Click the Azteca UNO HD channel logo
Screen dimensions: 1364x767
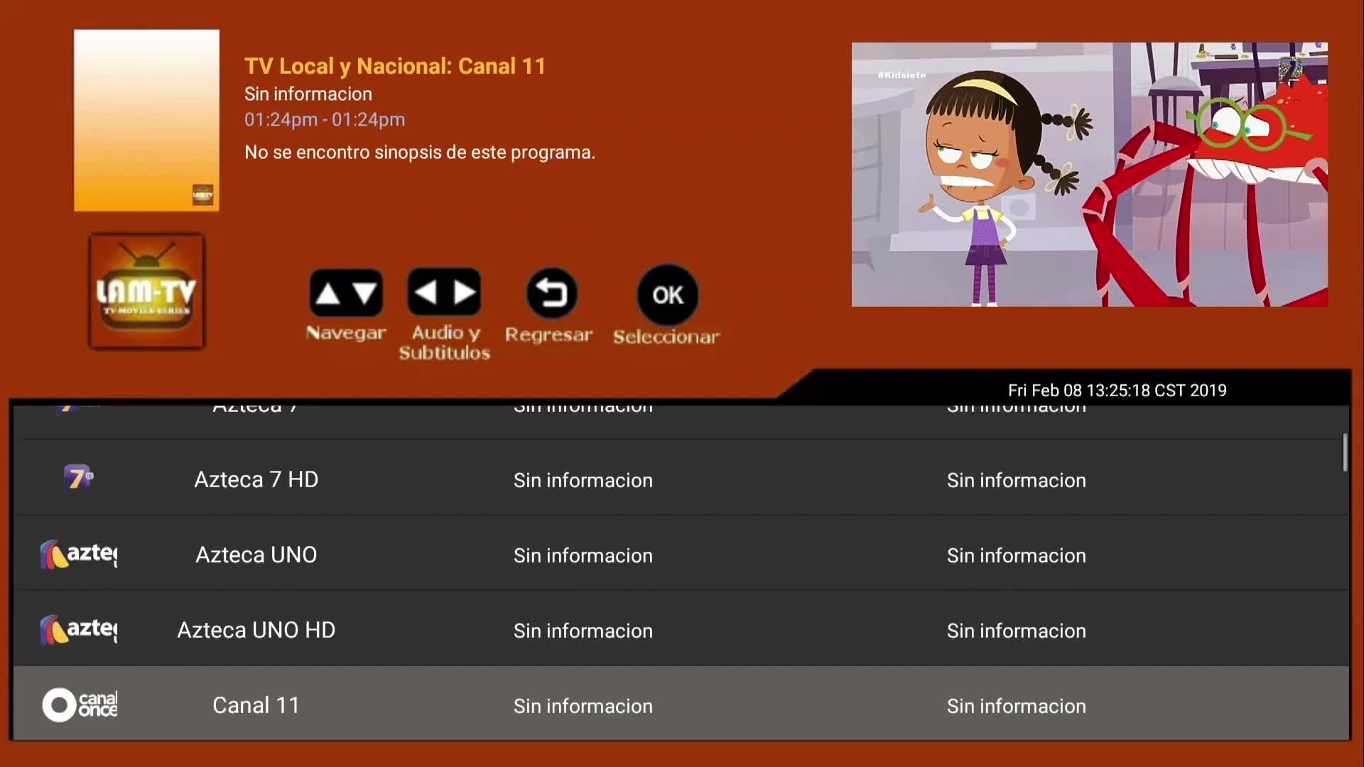point(79,629)
